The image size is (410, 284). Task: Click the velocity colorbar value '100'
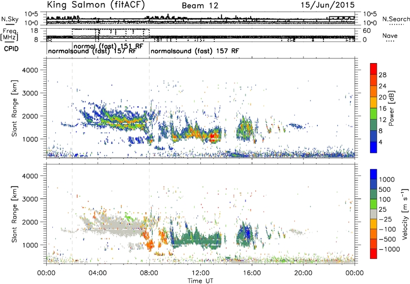point(385,199)
